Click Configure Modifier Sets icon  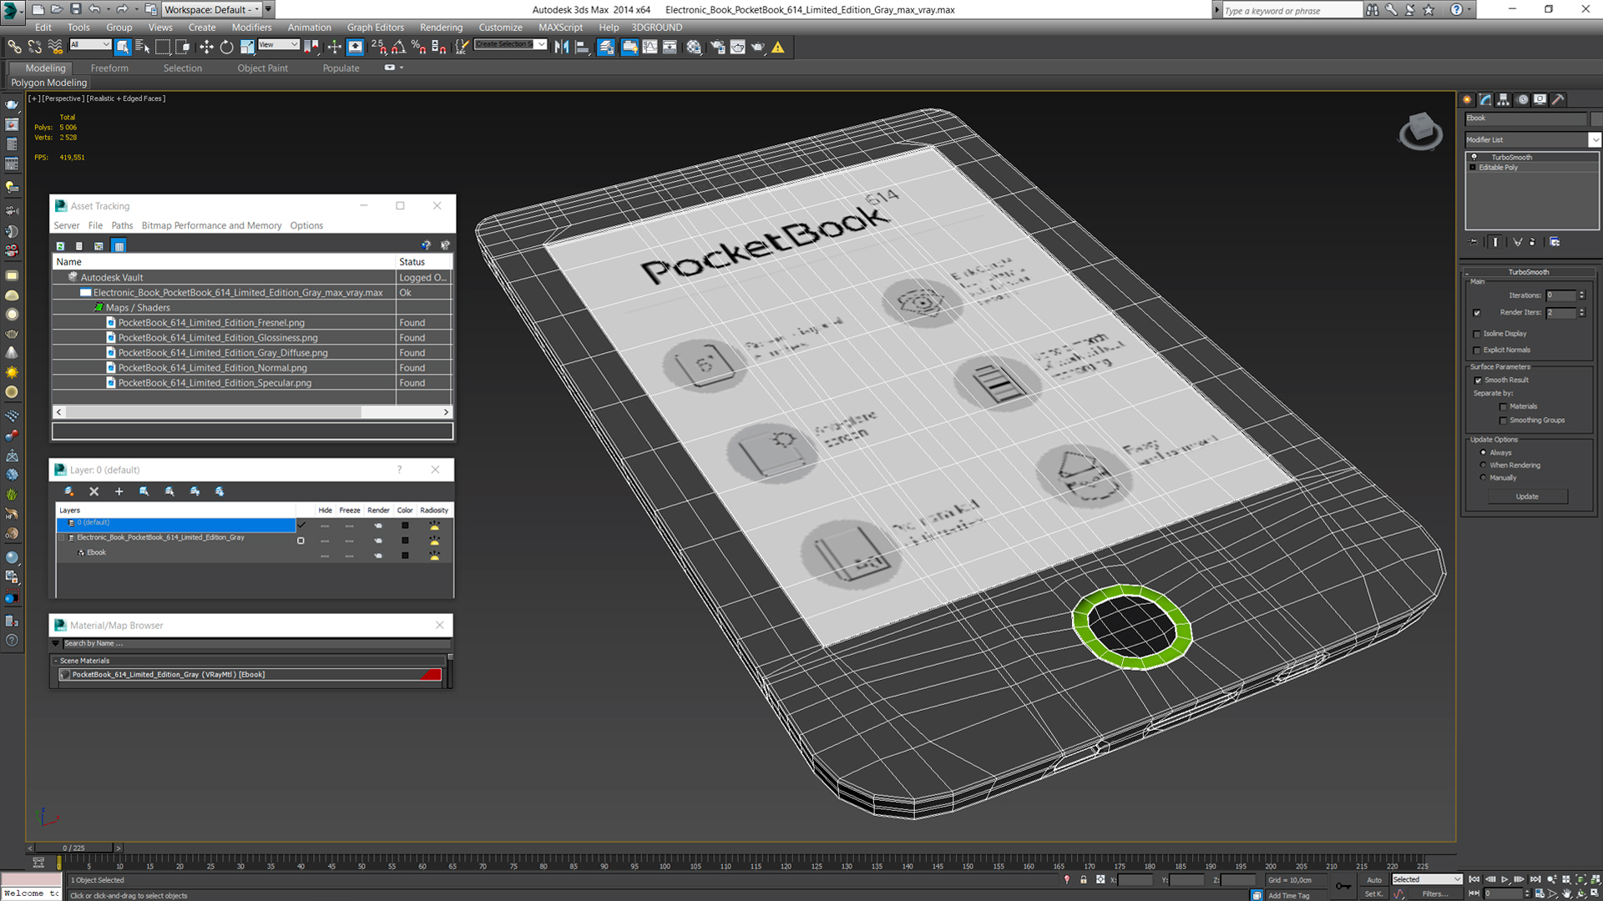pos(1555,242)
